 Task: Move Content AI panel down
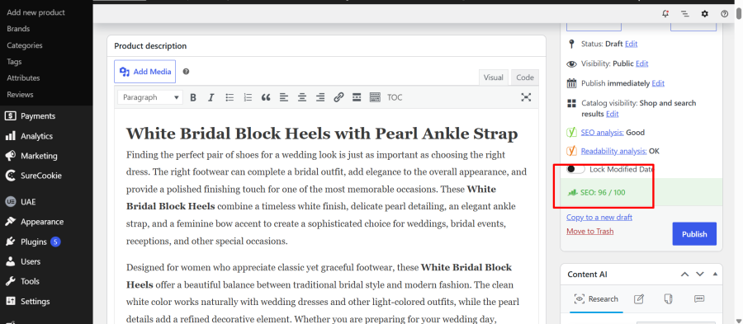pyautogui.click(x=700, y=275)
